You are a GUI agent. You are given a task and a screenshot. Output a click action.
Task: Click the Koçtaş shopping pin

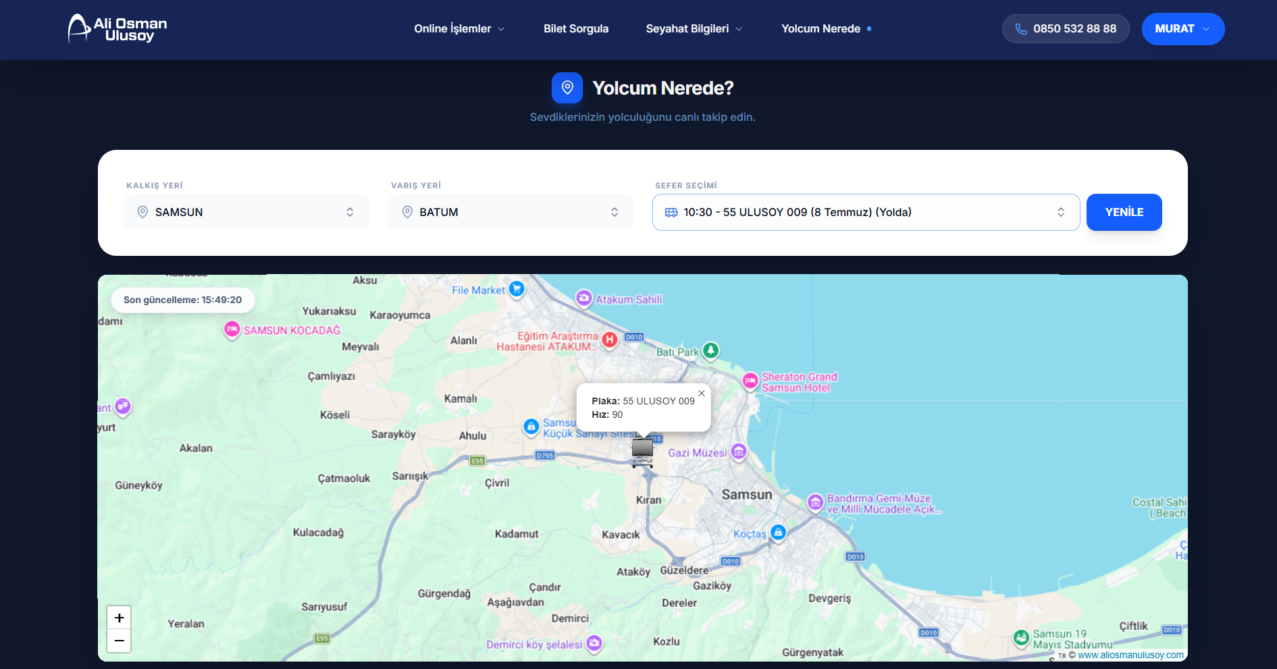coord(778,532)
